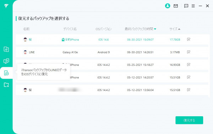Select the backup to computer sidebar icon
213x134 pixels.
pos(6,61)
